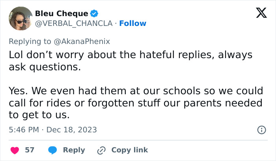Select the Reply button label
Screen dimensions: 276x161
pyautogui.click(x=74, y=150)
